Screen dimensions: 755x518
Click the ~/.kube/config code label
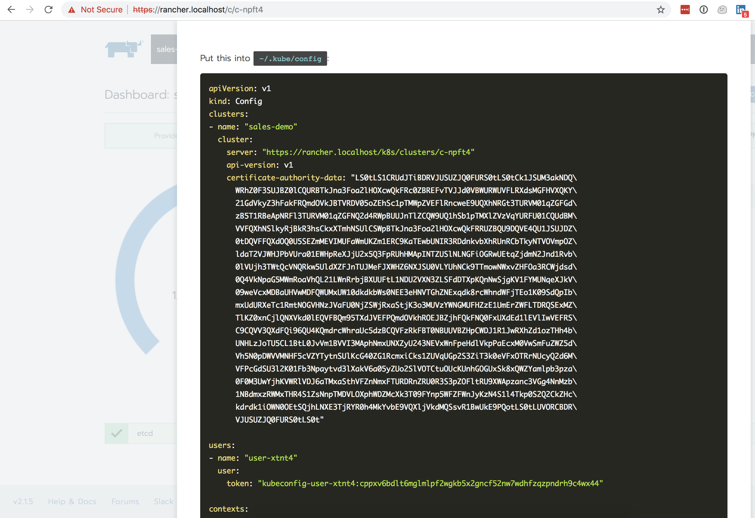pos(290,58)
